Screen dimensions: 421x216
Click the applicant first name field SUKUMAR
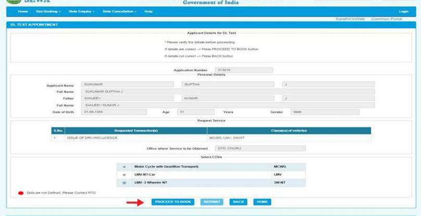tap(127, 84)
